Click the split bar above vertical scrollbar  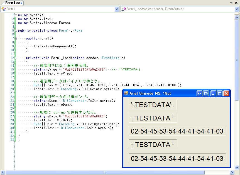click(237, 14)
